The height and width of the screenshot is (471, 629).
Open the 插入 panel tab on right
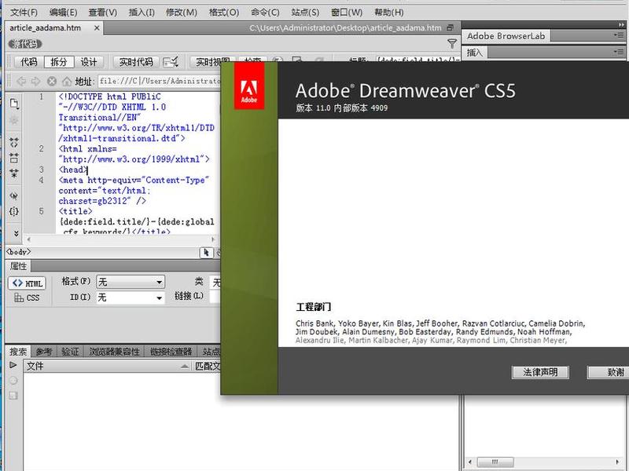(475, 53)
